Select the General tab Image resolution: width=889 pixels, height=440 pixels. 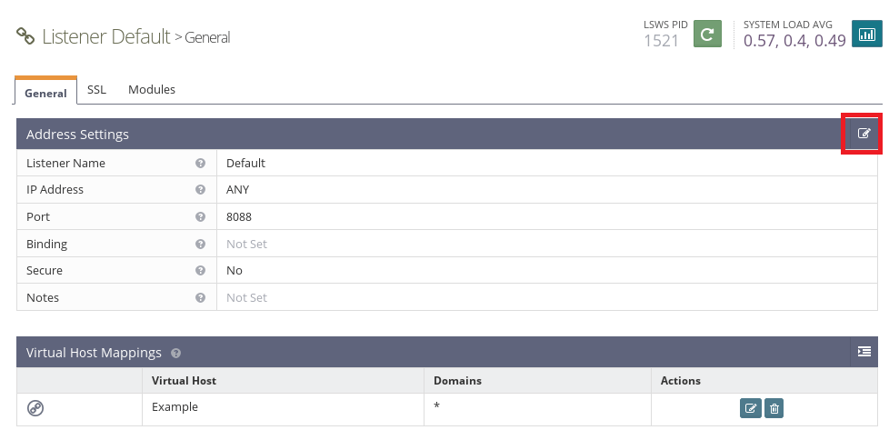[x=45, y=92]
